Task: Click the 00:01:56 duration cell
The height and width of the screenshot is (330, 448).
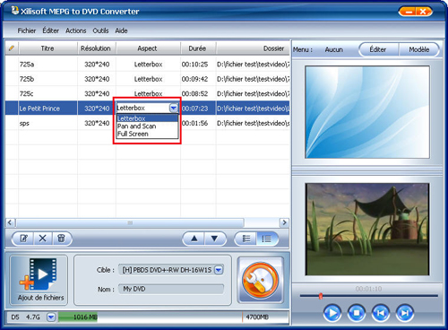Action: coord(194,123)
